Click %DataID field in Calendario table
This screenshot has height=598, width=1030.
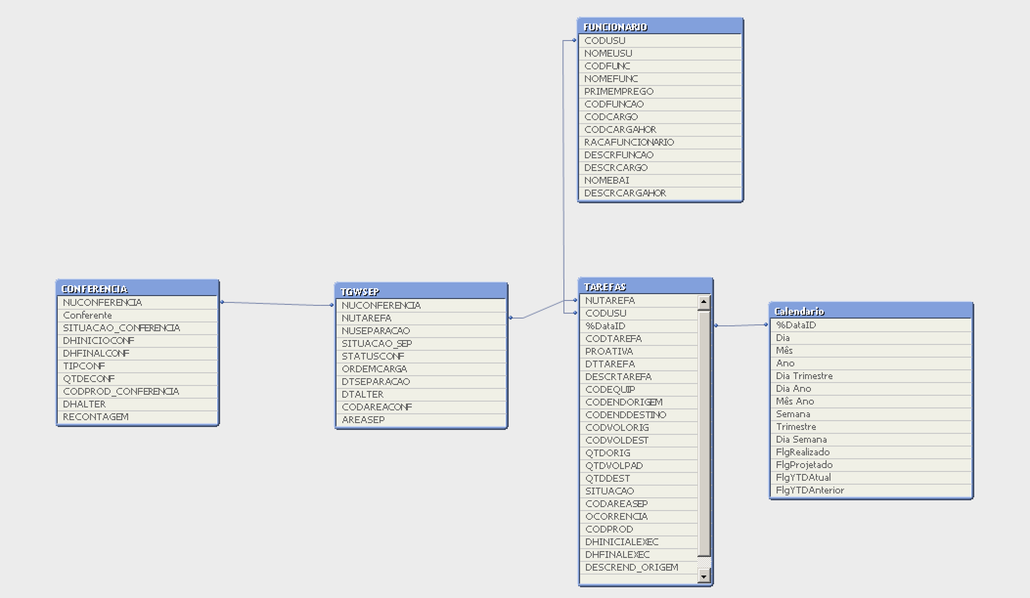point(796,325)
